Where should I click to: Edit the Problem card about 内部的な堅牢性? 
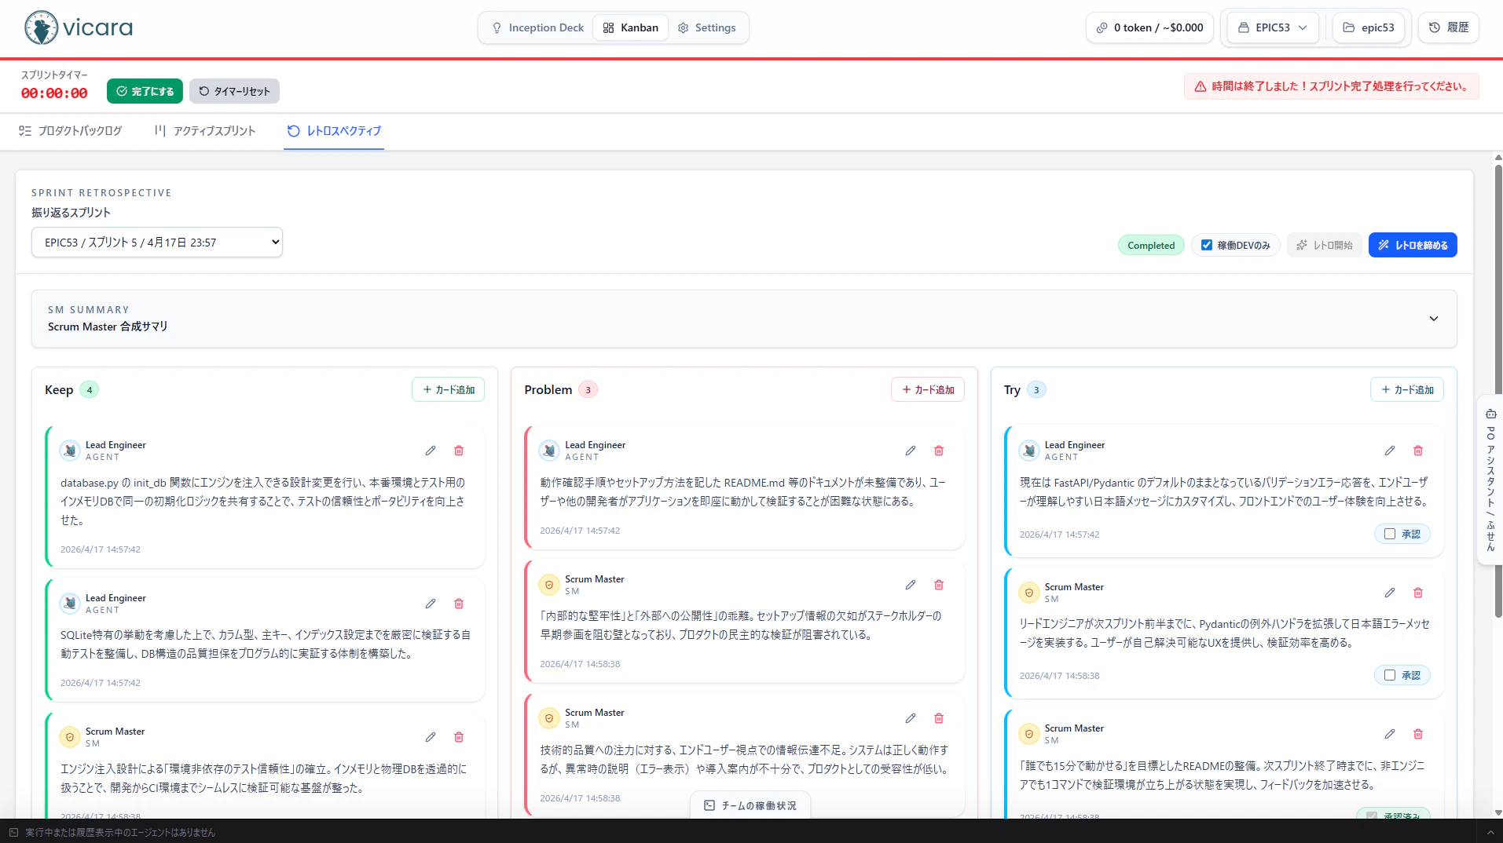pos(911,585)
